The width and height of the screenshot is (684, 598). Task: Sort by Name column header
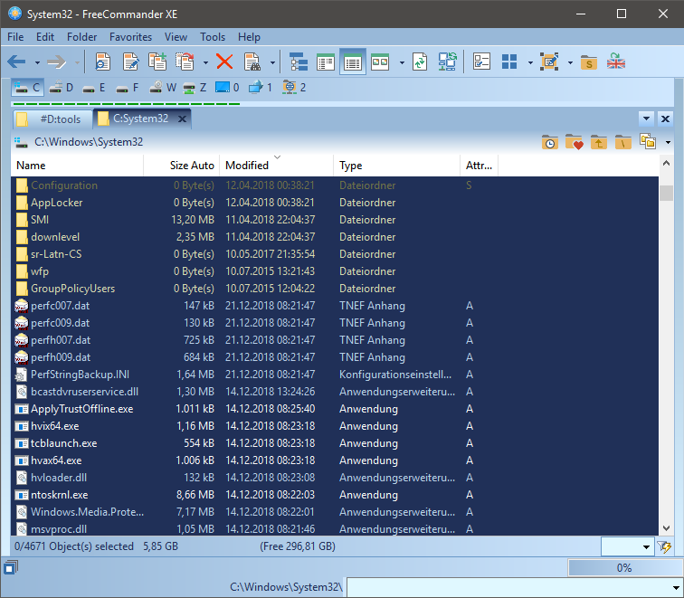coord(77,166)
